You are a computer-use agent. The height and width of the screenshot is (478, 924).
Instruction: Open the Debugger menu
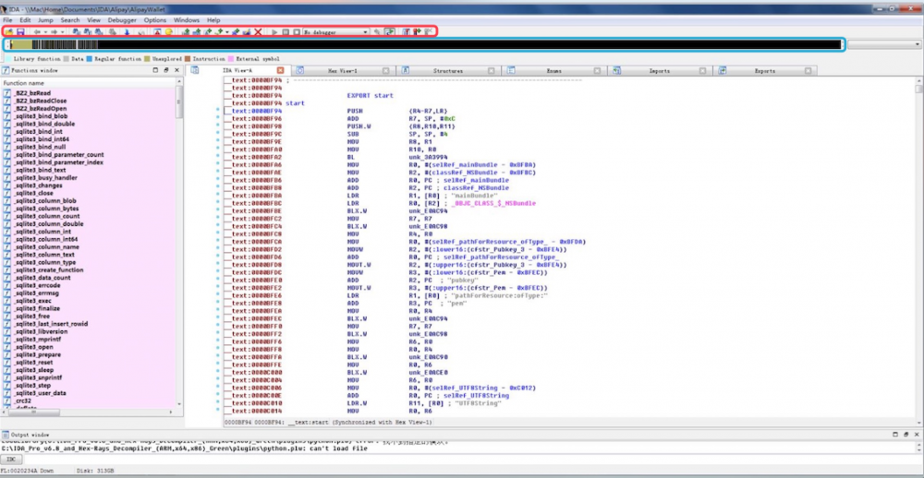click(124, 19)
